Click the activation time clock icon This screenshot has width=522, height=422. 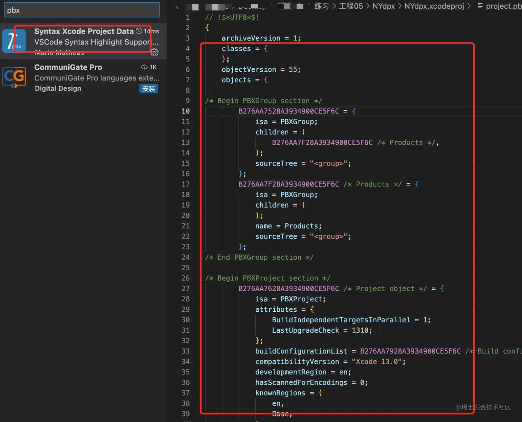tap(139, 31)
